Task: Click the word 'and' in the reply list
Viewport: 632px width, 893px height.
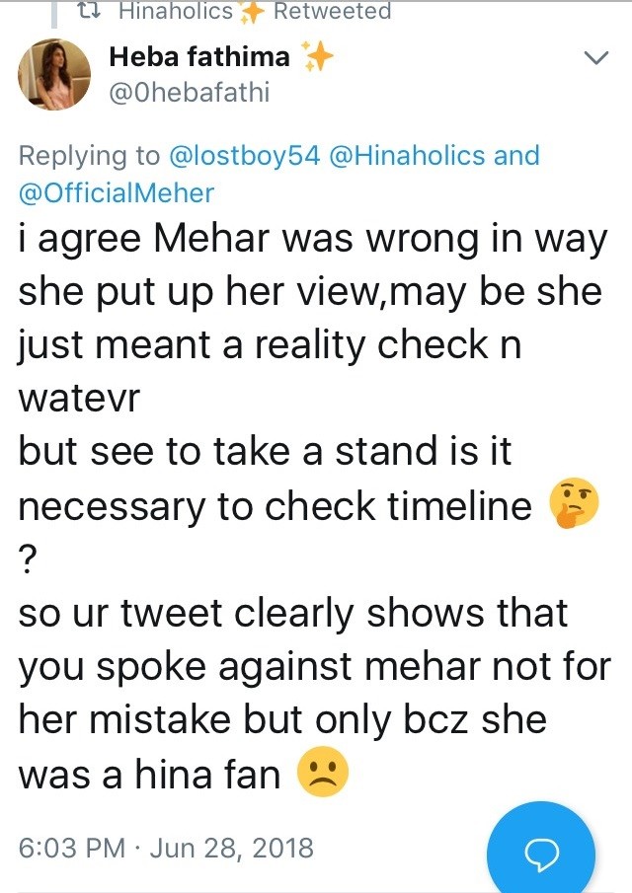Action: point(516,156)
